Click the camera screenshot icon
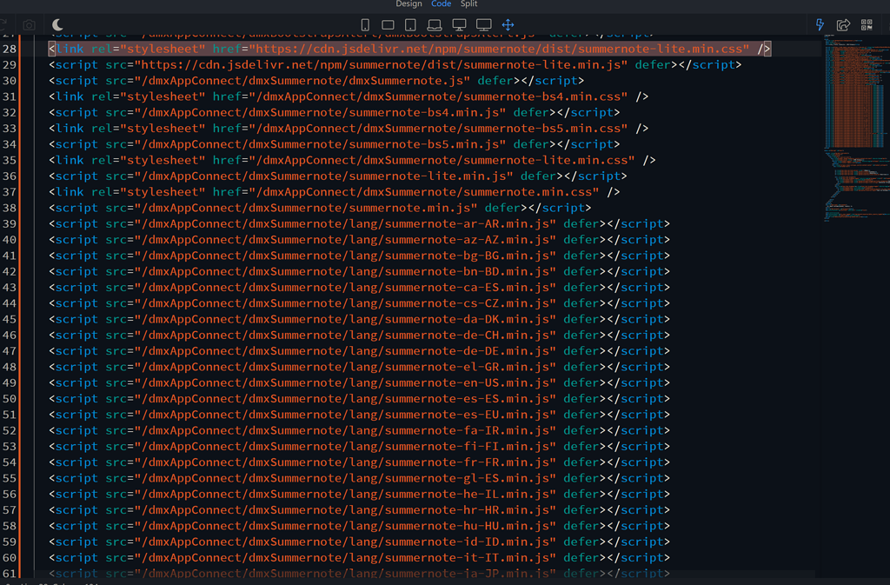Viewport: 890px width, 585px height. (x=29, y=25)
